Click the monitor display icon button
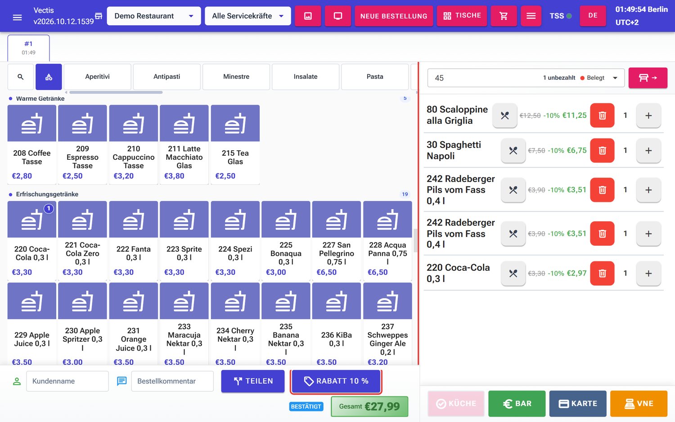The image size is (675, 422). (338, 16)
